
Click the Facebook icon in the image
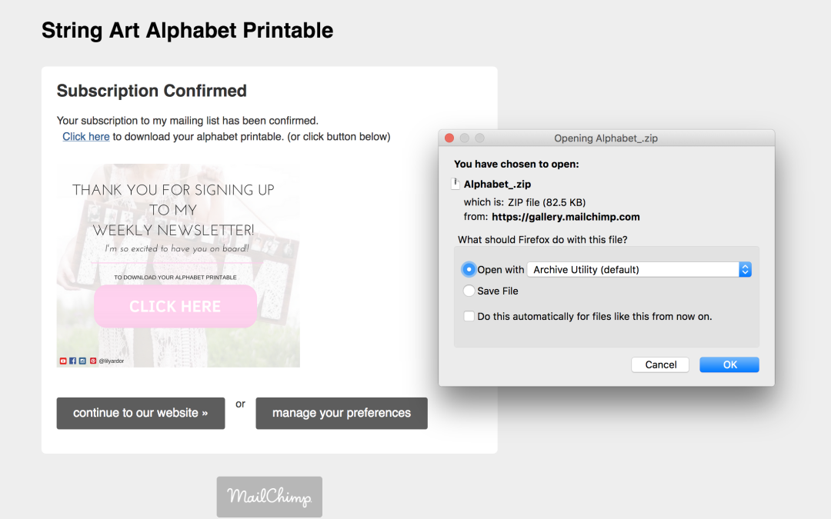pyautogui.click(x=73, y=361)
